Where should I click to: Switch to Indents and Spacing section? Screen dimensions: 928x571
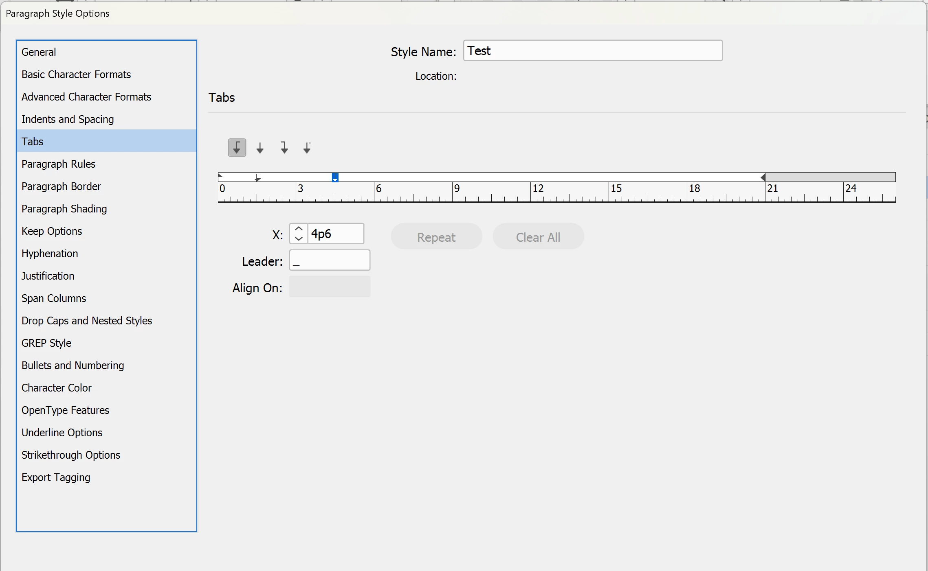point(68,119)
